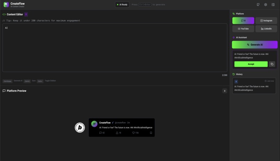Image resolution: width=280 pixels, height=161 pixels.
Task: Click the 'Toggle Sidebar' shortcut label
Action: [x=50, y=81]
